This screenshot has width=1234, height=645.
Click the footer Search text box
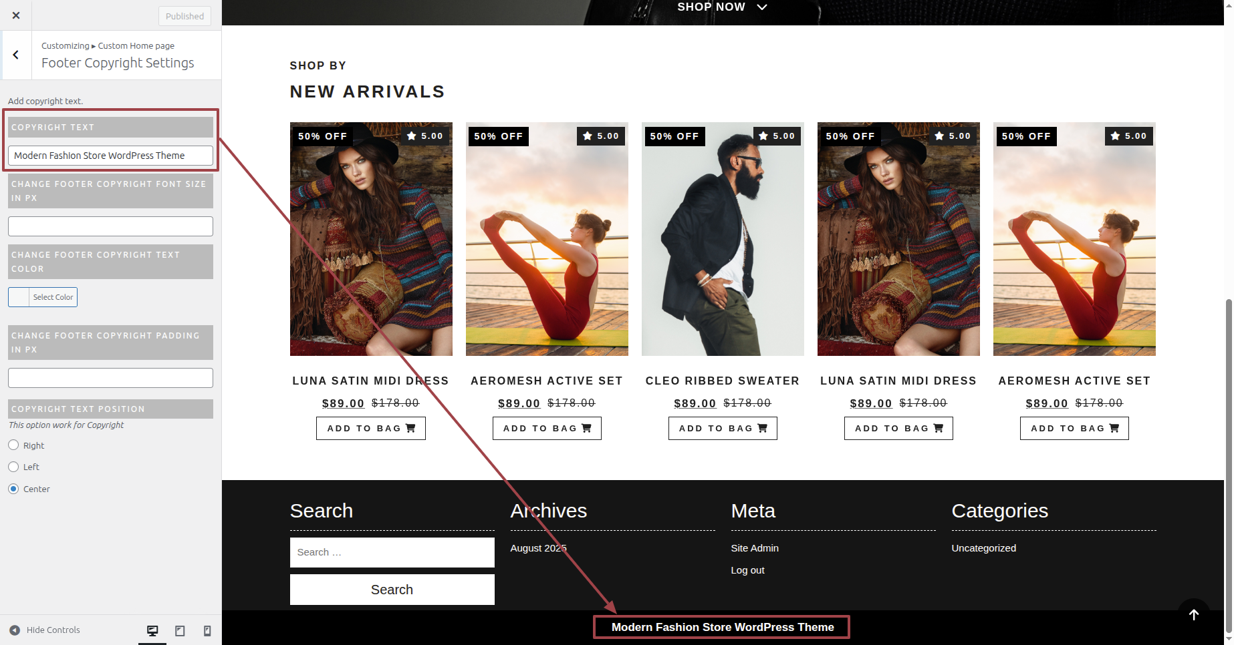[392, 552]
